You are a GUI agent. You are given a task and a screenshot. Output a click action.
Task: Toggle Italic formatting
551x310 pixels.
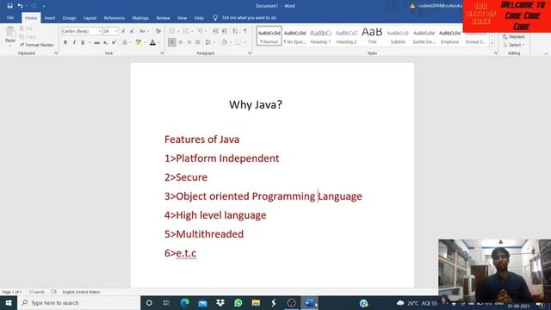(74, 42)
